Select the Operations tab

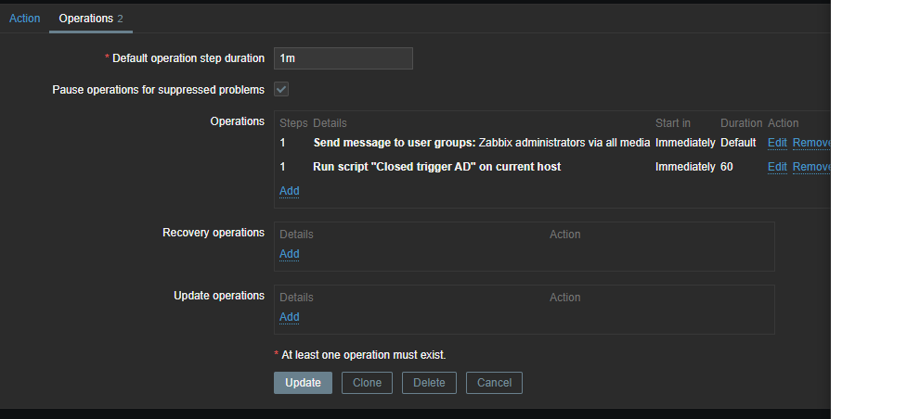coord(85,19)
